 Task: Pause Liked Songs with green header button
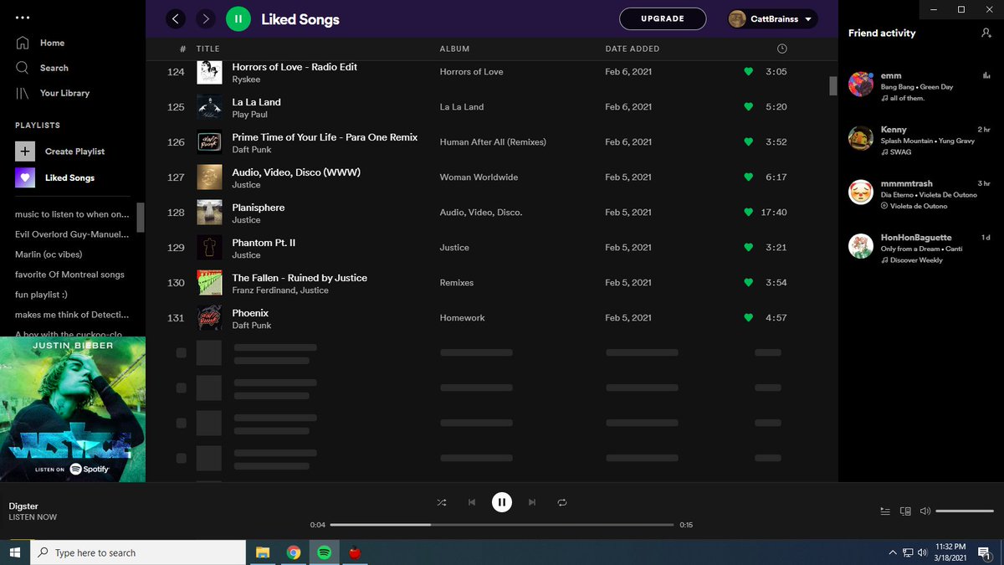coord(238,18)
